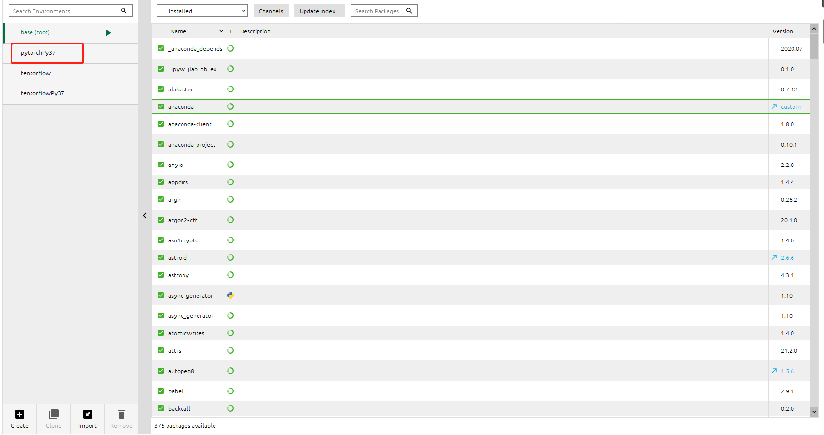Click the magnifier icon in Search Packages
Image resolution: width=824 pixels, height=435 pixels.
click(409, 11)
